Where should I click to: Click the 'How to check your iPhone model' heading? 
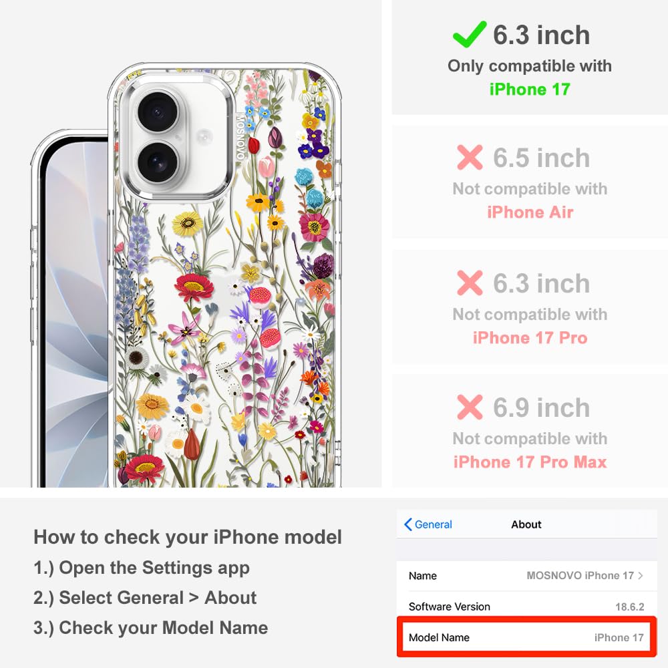(188, 537)
